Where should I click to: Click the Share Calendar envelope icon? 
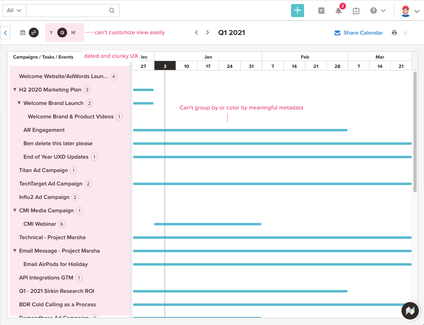337,33
